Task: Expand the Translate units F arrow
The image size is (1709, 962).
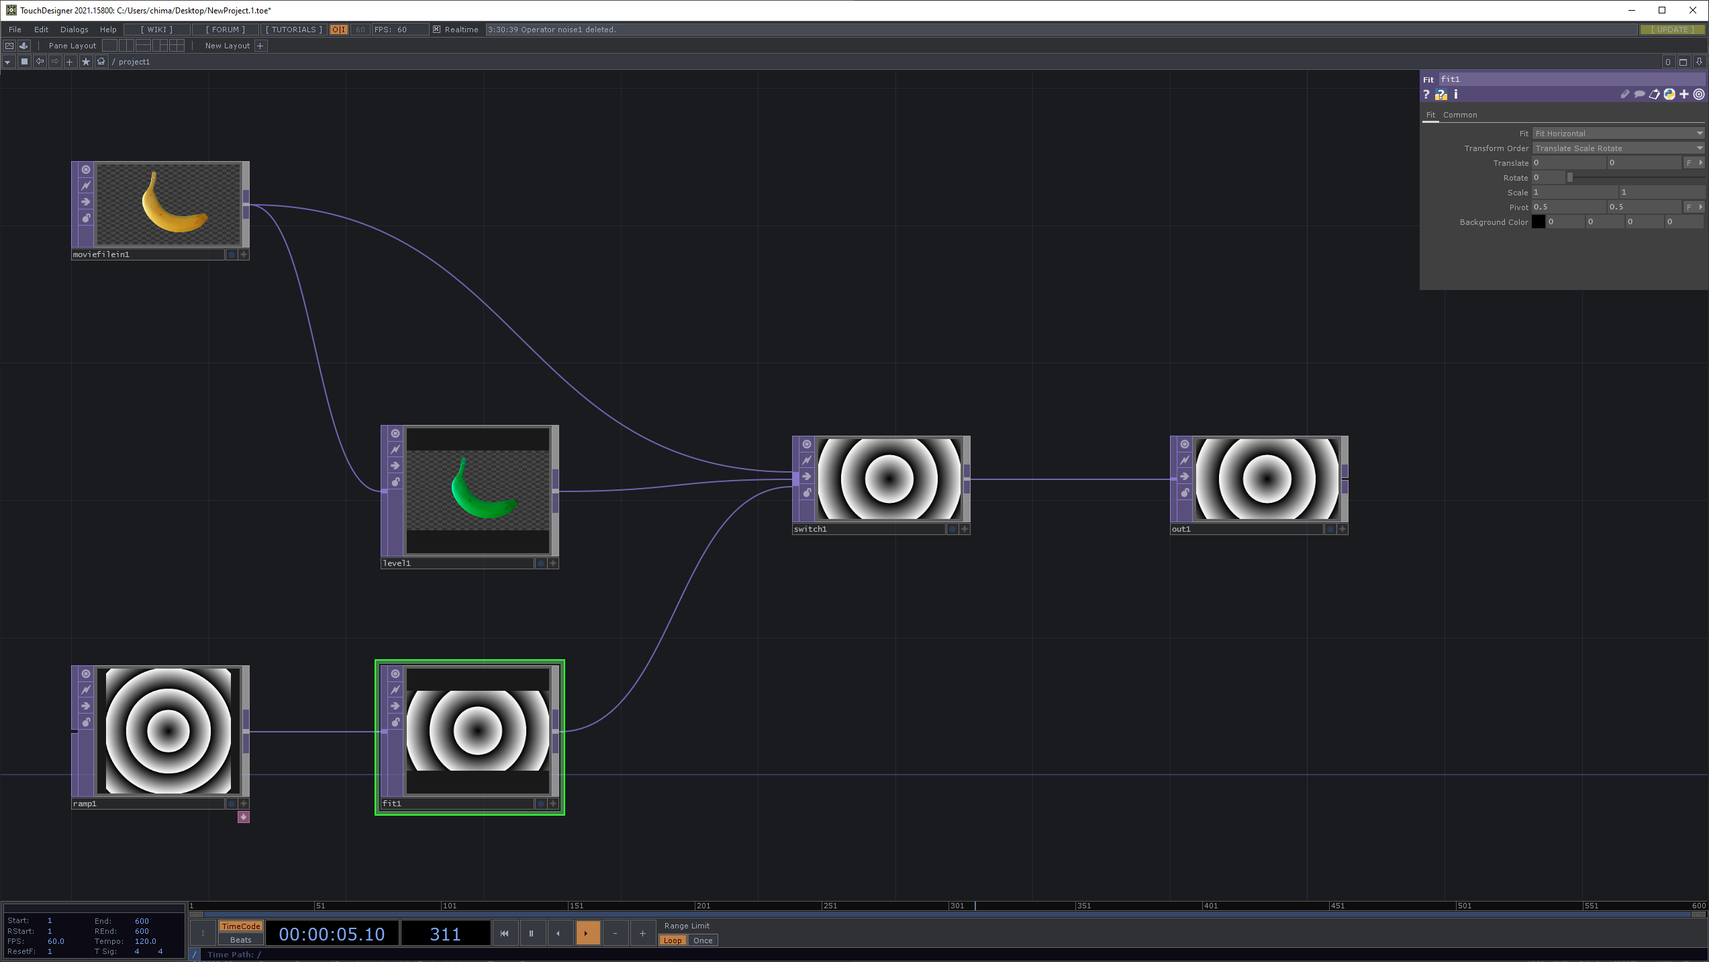Action: point(1700,163)
